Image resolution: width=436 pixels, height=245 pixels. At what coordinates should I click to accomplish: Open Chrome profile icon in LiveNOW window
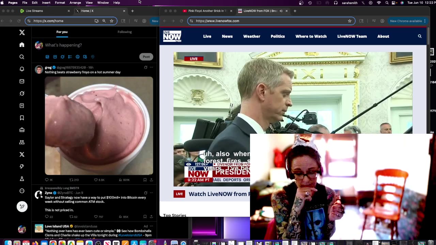pyautogui.click(x=382, y=21)
